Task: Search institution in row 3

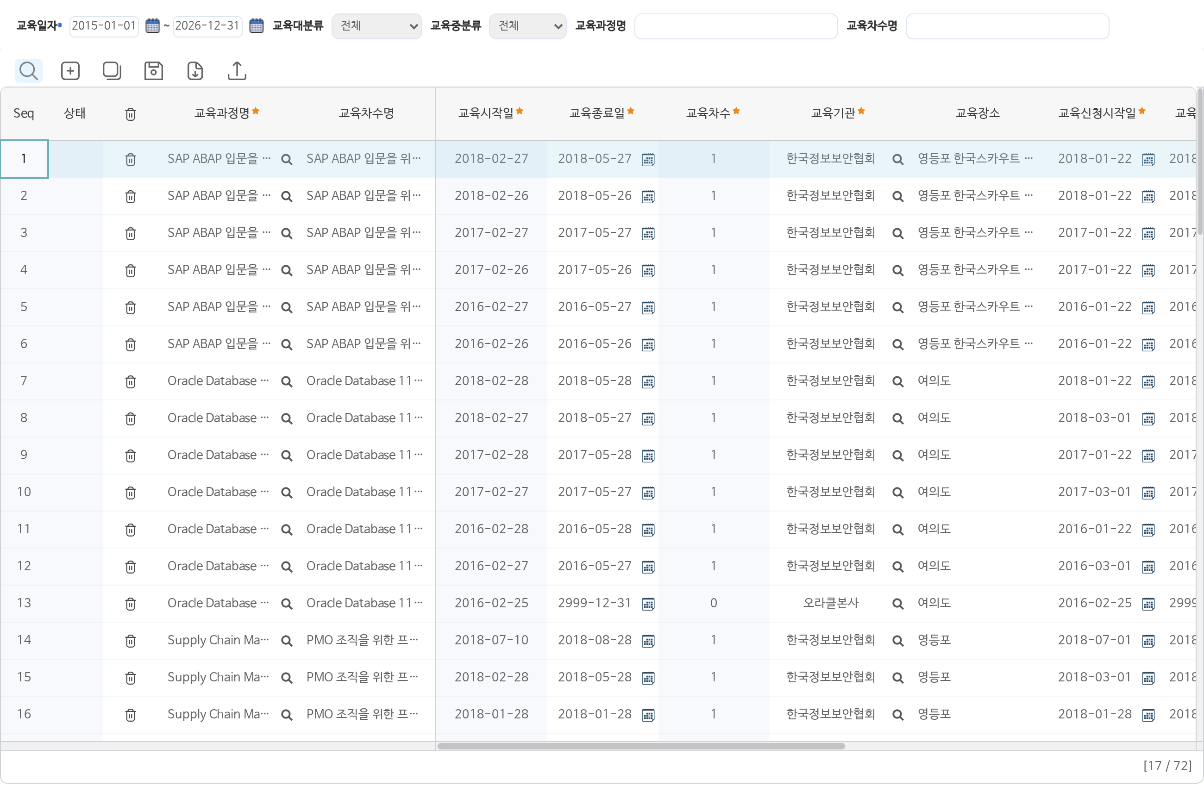Action: pyautogui.click(x=898, y=234)
